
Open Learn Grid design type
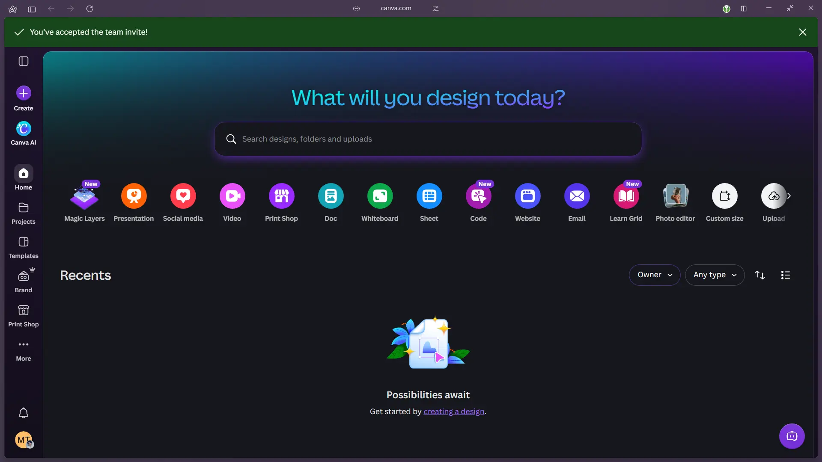[626, 202]
